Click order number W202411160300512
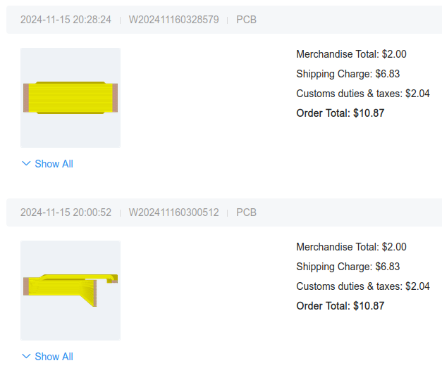442x375 pixels. (173, 212)
